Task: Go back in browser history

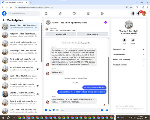Action: [x=3, y=7]
